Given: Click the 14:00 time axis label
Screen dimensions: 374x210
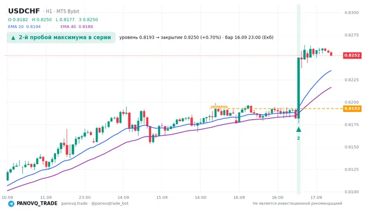Looking at the screenshot, I should point(200,197).
